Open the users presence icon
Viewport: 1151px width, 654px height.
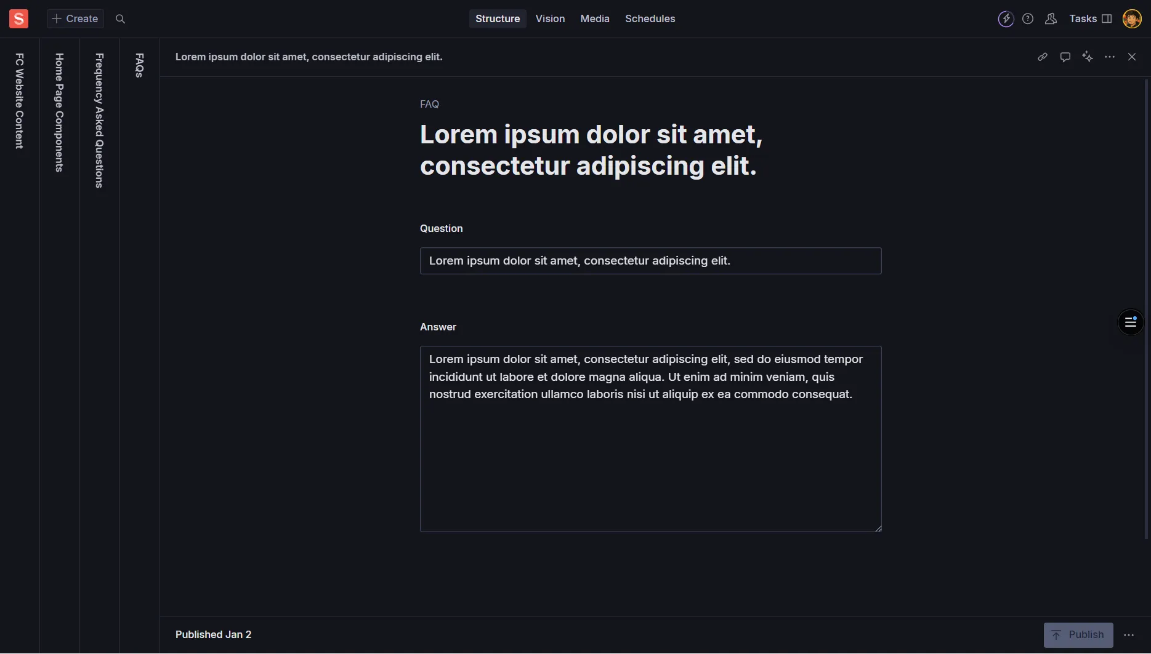pos(1051,19)
